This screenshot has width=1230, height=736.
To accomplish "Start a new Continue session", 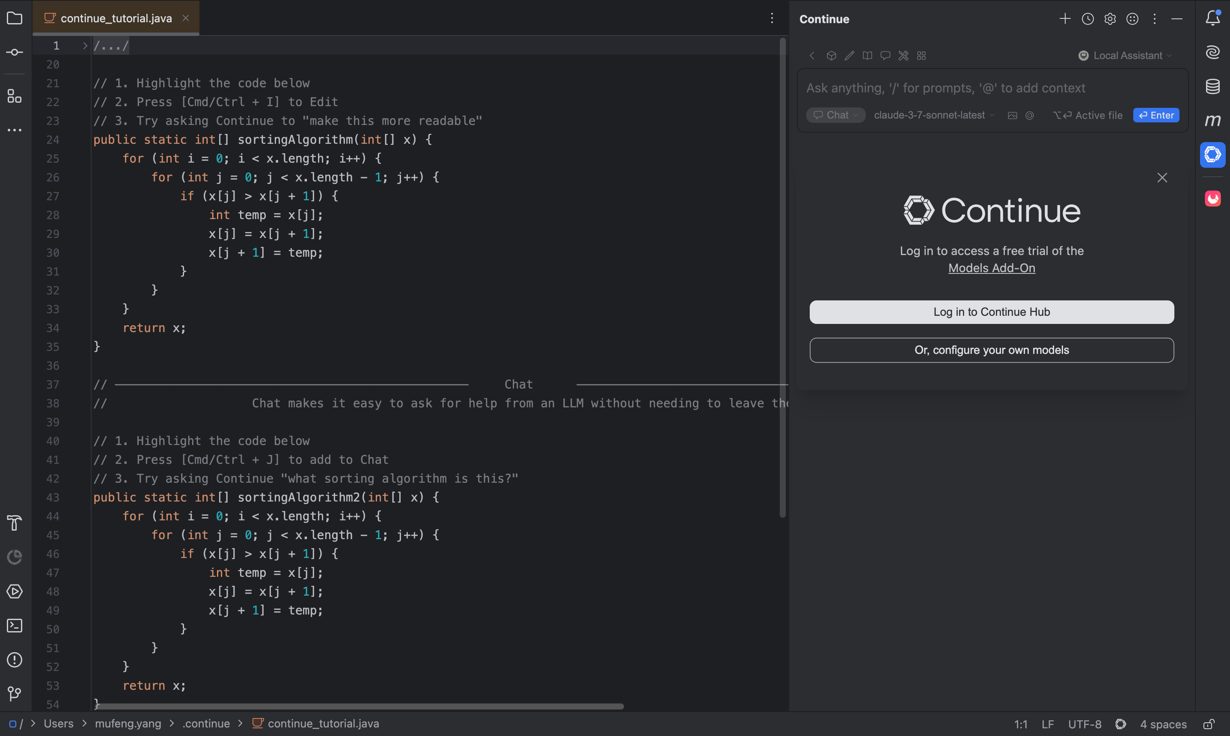I will (1065, 19).
